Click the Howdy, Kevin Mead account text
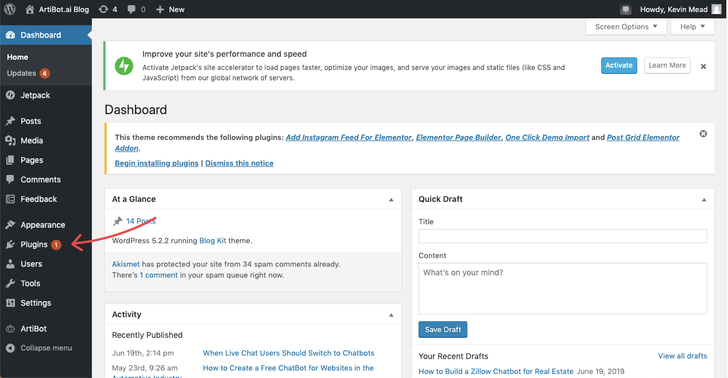Image resolution: width=728 pixels, height=378 pixels. [x=673, y=9]
